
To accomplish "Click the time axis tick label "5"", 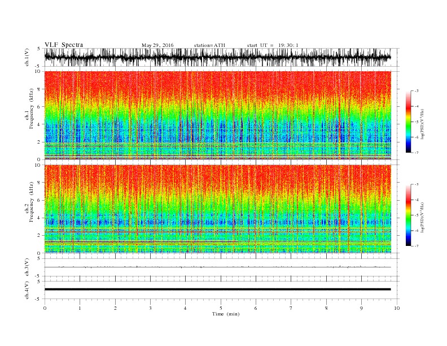I will 221,308.
